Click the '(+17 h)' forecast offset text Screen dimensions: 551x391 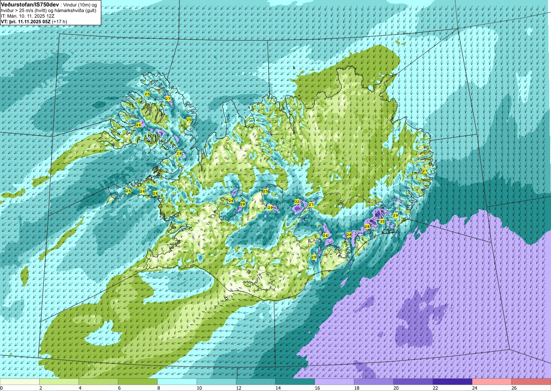(59, 21)
